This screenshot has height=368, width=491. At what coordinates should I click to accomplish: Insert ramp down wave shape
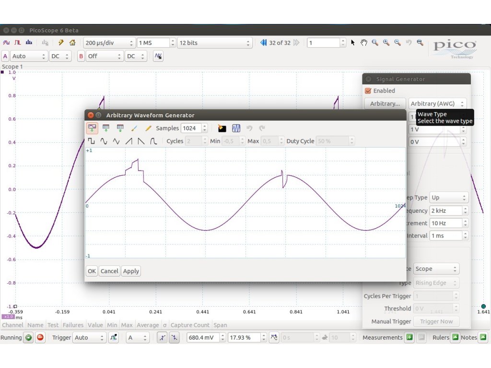[141, 141]
